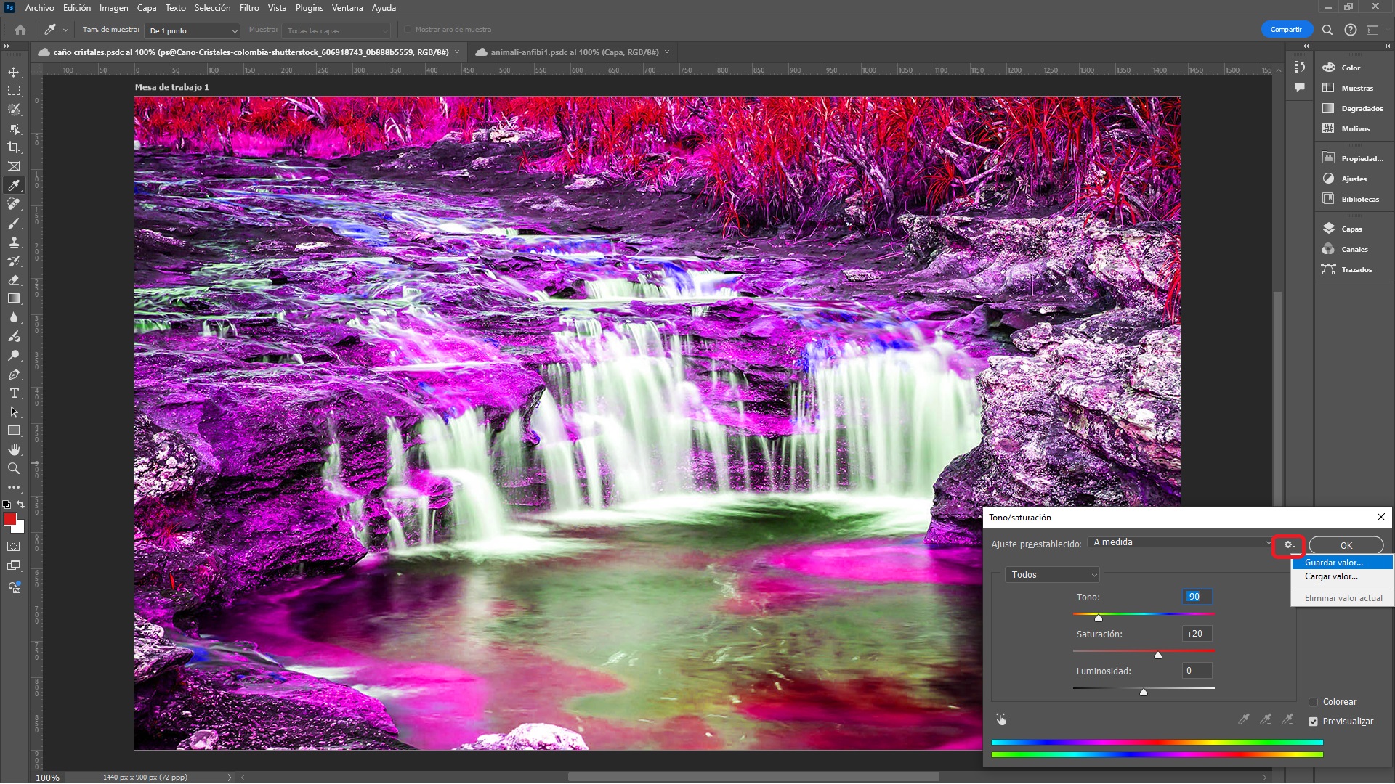This screenshot has height=784, width=1395.
Task: Click the Hue/Saturation eyedropper tool
Action: 1244,719
